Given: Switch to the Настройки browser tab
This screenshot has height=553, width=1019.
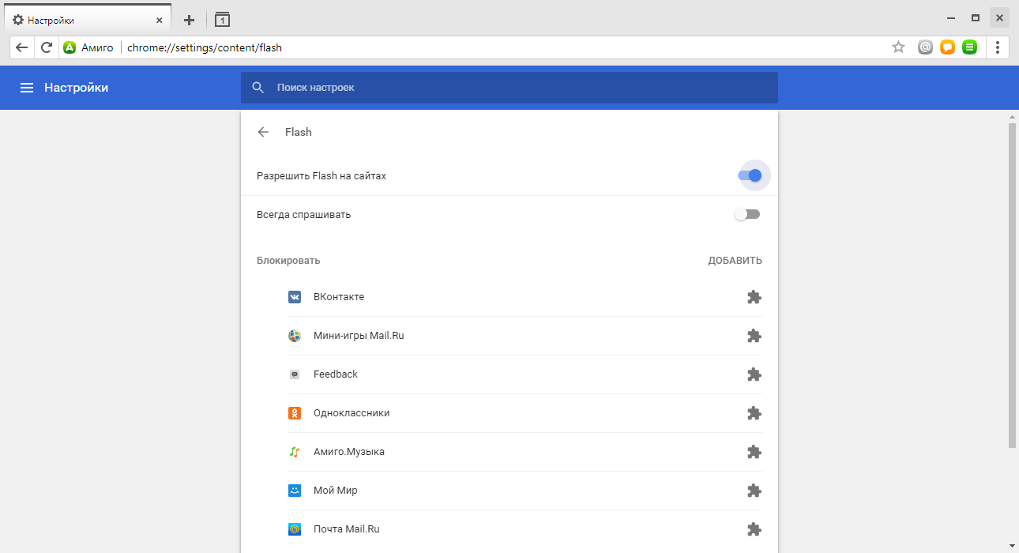Looking at the screenshot, I should pos(86,20).
